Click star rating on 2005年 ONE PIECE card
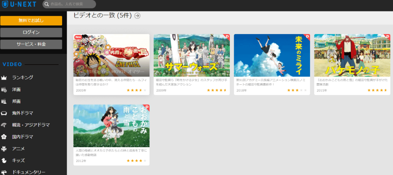393x175 pixels. pos(137,90)
